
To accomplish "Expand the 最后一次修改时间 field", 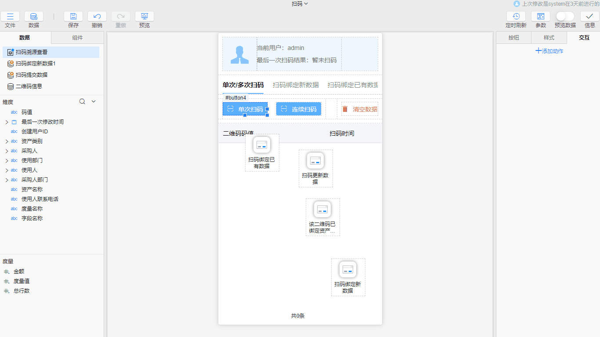I will tap(7, 122).
